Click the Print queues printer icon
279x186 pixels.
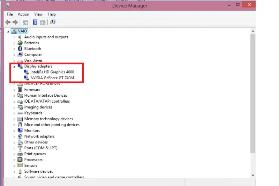coord(20,154)
